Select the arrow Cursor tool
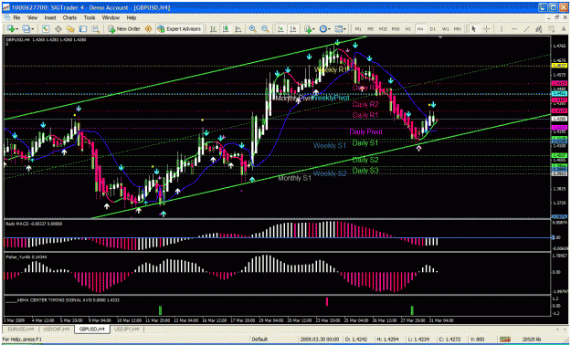Screen dimensions: 571x345 [x=474, y=29]
